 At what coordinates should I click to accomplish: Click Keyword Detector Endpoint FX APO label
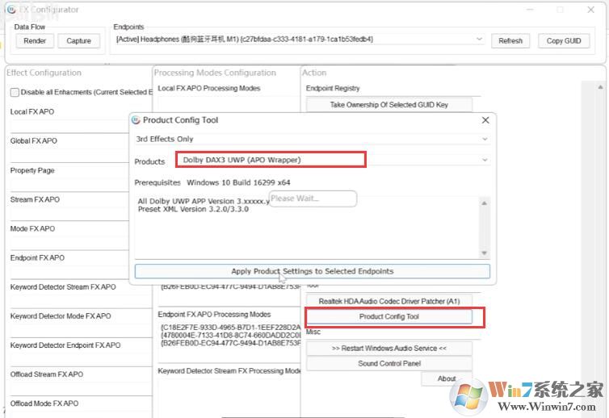click(x=65, y=345)
